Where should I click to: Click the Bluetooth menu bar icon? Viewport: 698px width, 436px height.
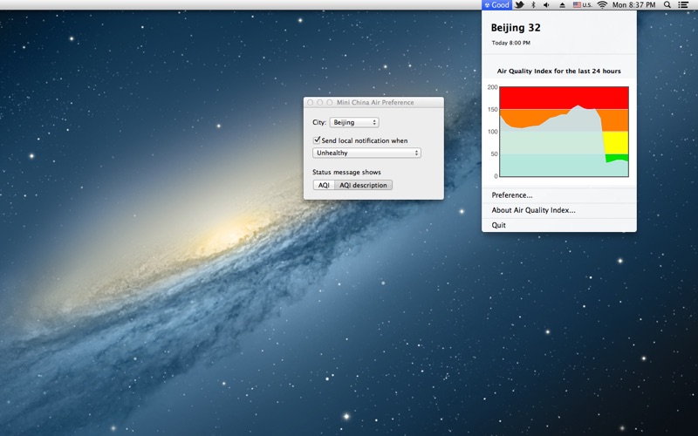534,5
